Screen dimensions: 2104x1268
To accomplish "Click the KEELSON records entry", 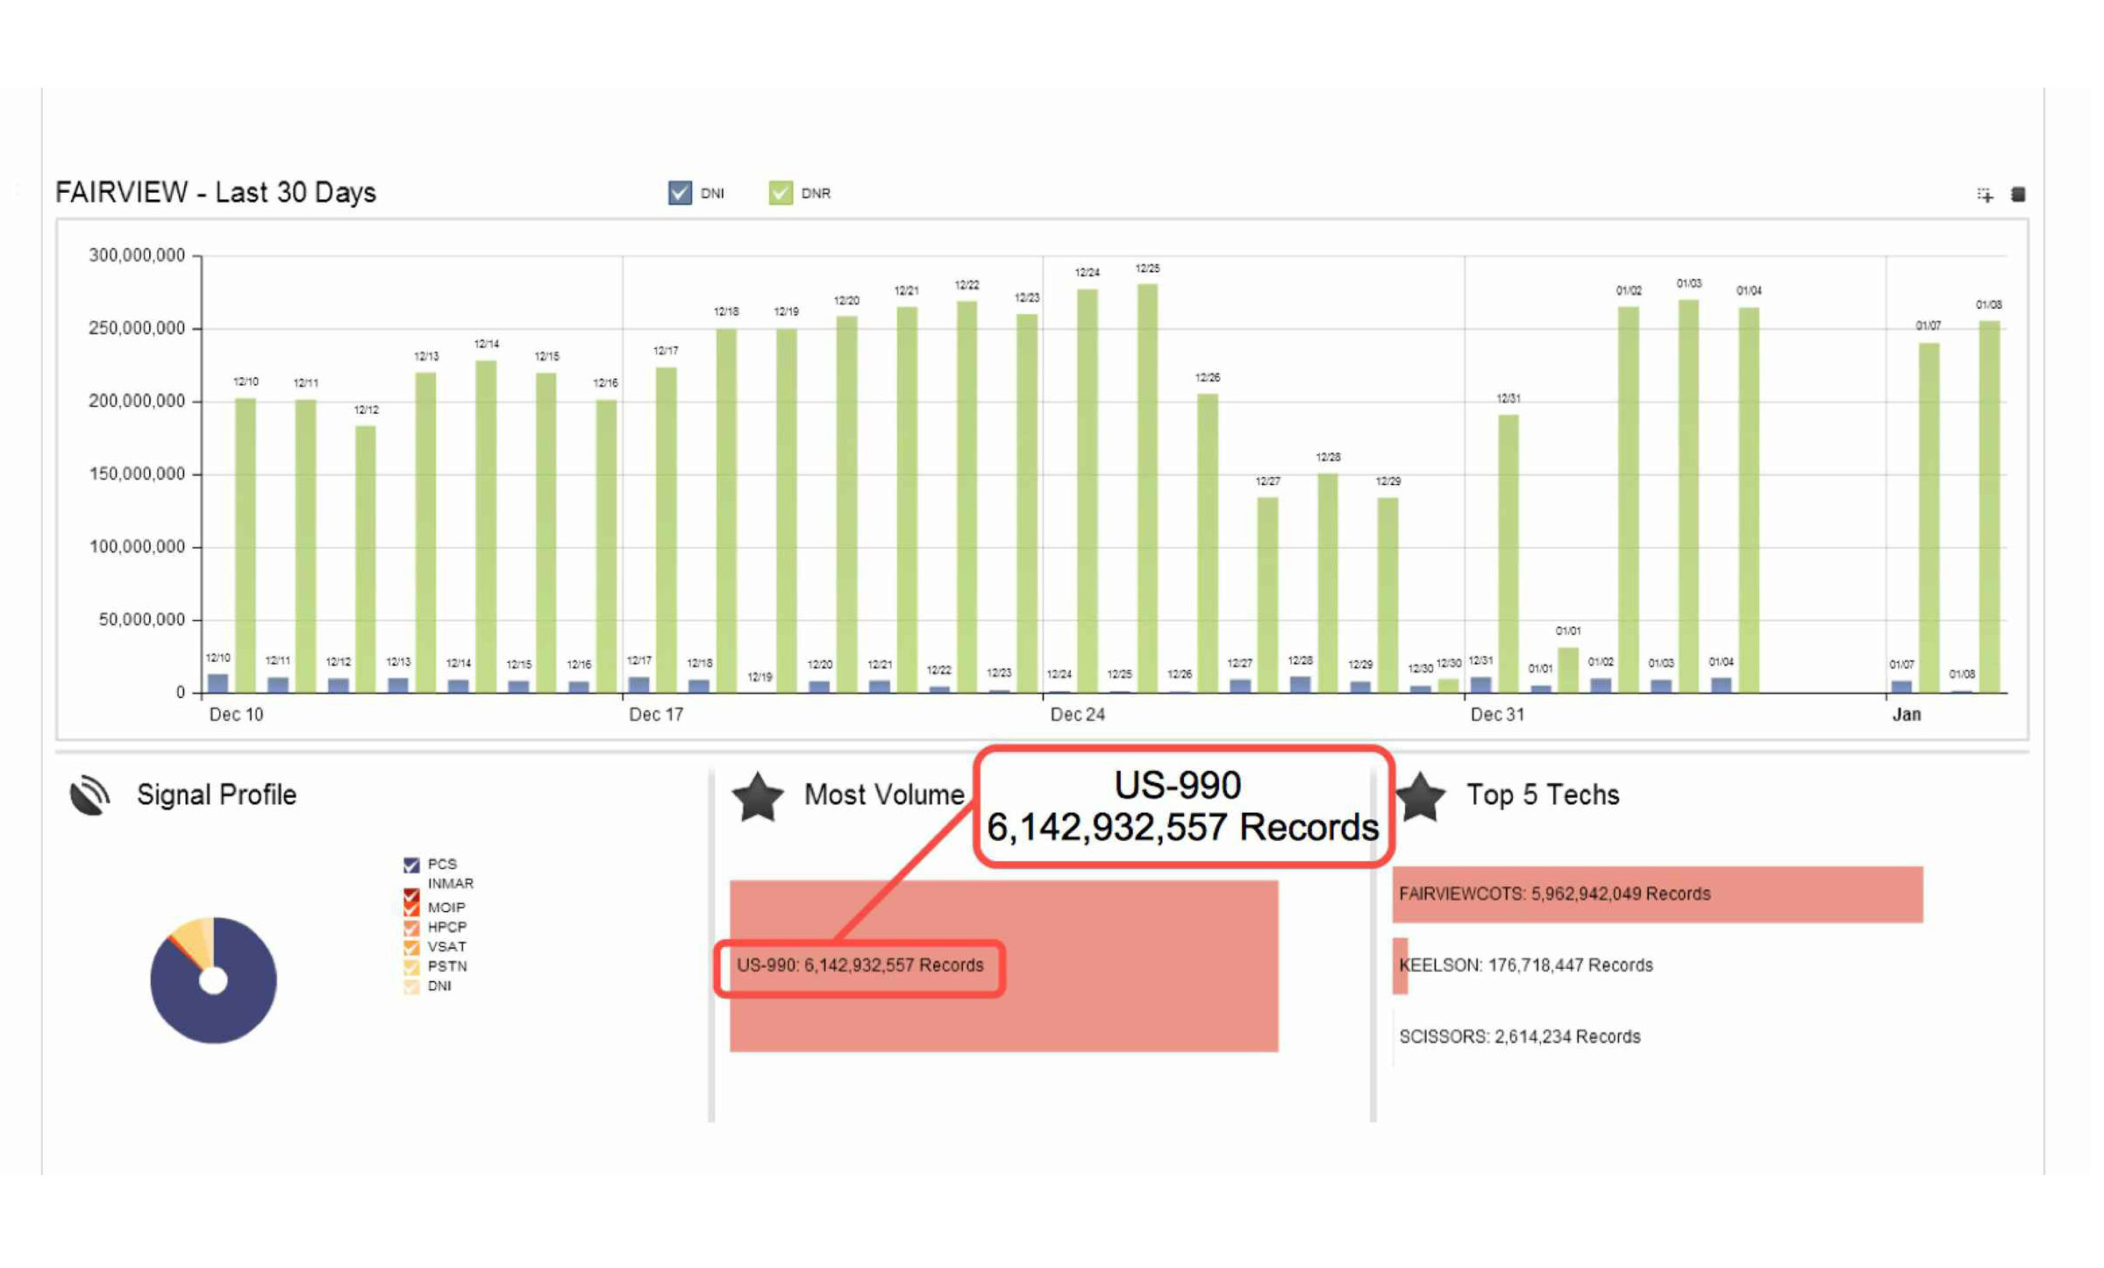I will pos(1525,965).
